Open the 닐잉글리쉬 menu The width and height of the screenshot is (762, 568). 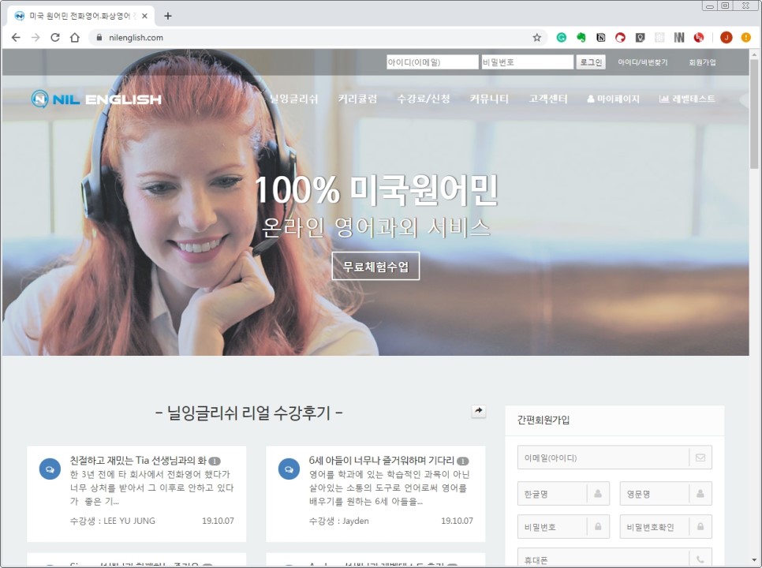[293, 99]
